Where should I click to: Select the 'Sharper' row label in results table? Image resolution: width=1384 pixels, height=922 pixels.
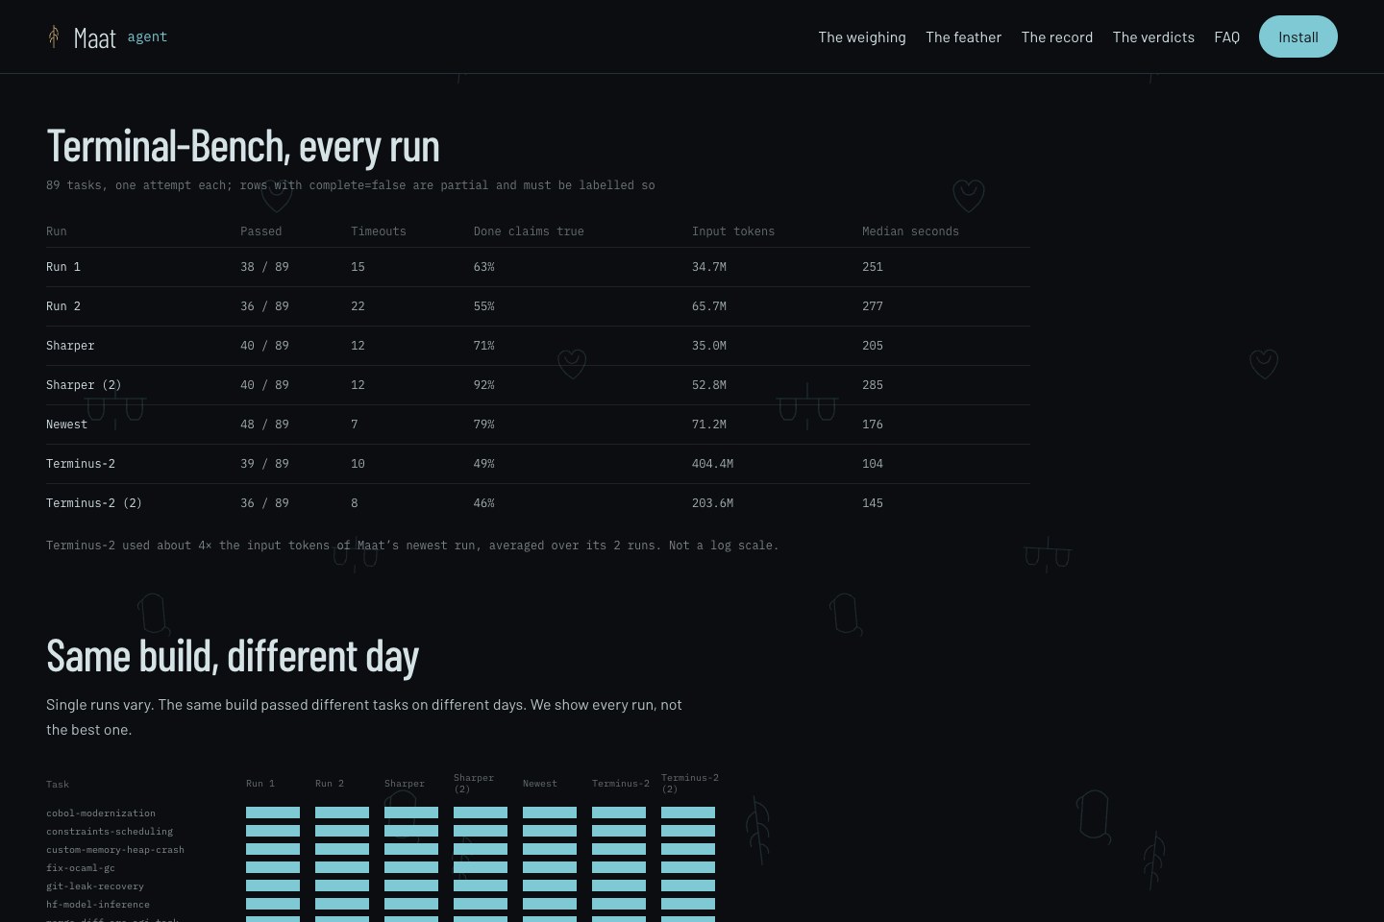pyautogui.click(x=70, y=346)
